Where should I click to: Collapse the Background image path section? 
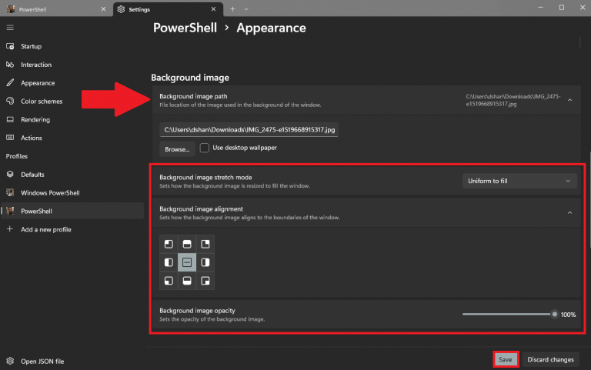click(570, 100)
